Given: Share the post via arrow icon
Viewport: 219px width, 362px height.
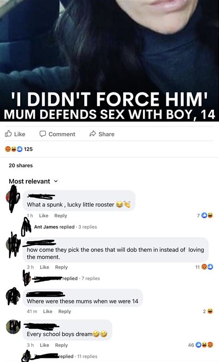Looking at the screenshot, I should click(102, 134).
